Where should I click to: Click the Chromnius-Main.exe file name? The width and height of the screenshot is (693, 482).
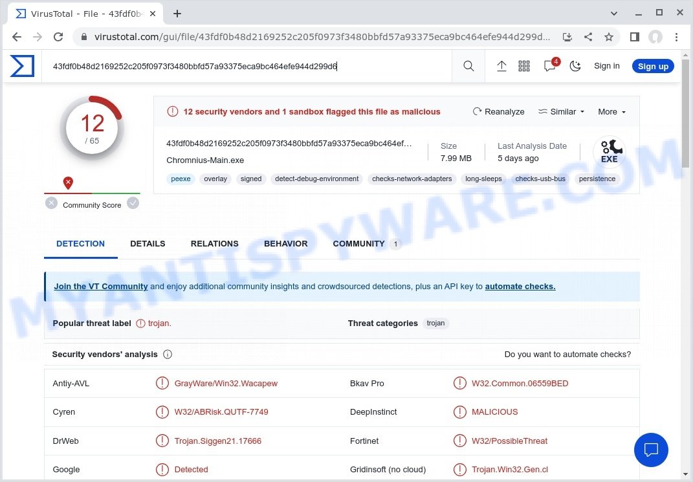(205, 160)
